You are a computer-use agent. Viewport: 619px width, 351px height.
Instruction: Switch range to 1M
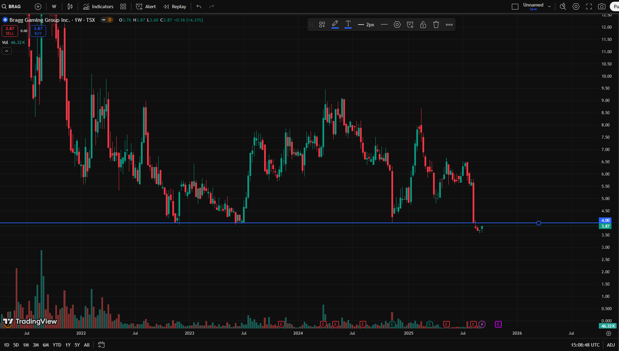pyautogui.click(x=26, y=345)
